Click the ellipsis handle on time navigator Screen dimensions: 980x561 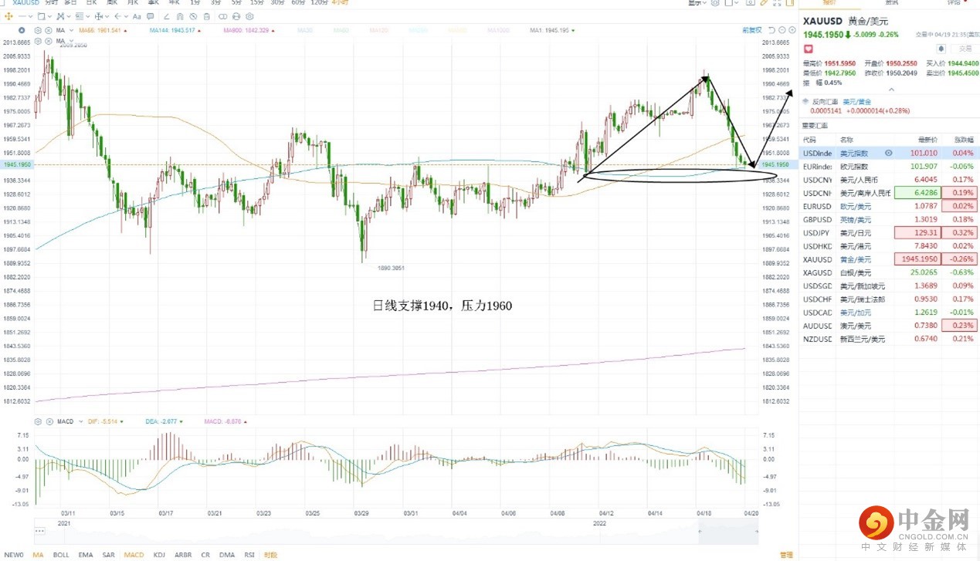pos(39,530)
